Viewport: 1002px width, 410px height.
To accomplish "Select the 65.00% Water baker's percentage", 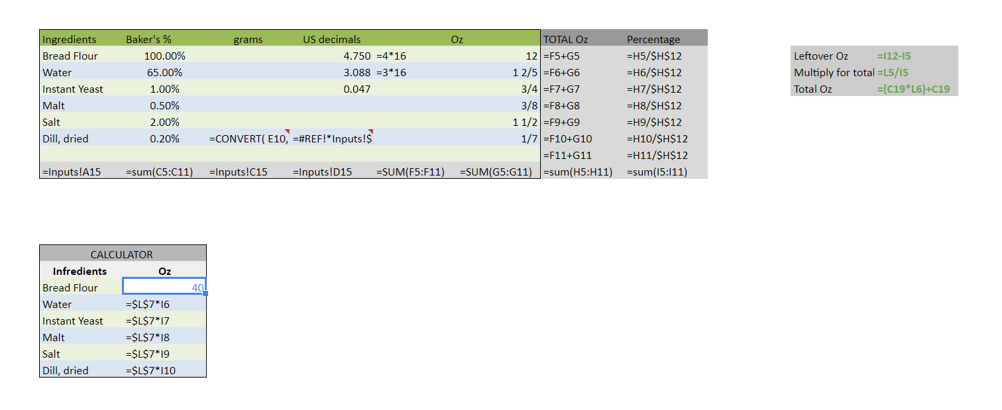I will point(164,72).
